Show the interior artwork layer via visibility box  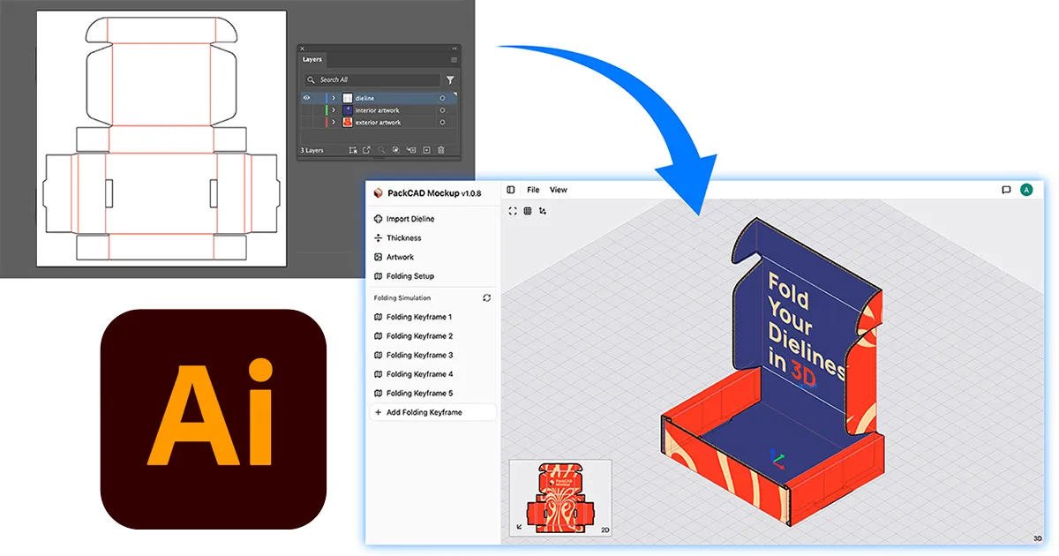click(306, 110)
